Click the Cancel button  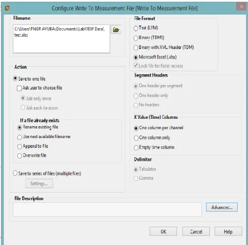pyautogui.click(x=196, y=232)
